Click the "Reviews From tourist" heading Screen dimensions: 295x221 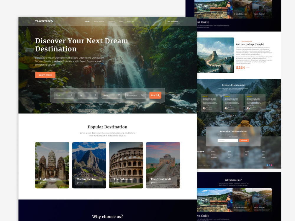233,85
